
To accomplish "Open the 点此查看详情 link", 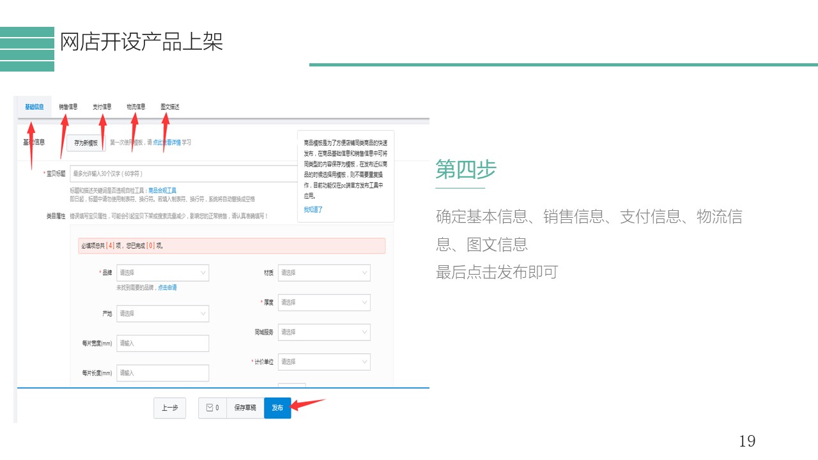I will pyautogui.click(x=167, y=142).
